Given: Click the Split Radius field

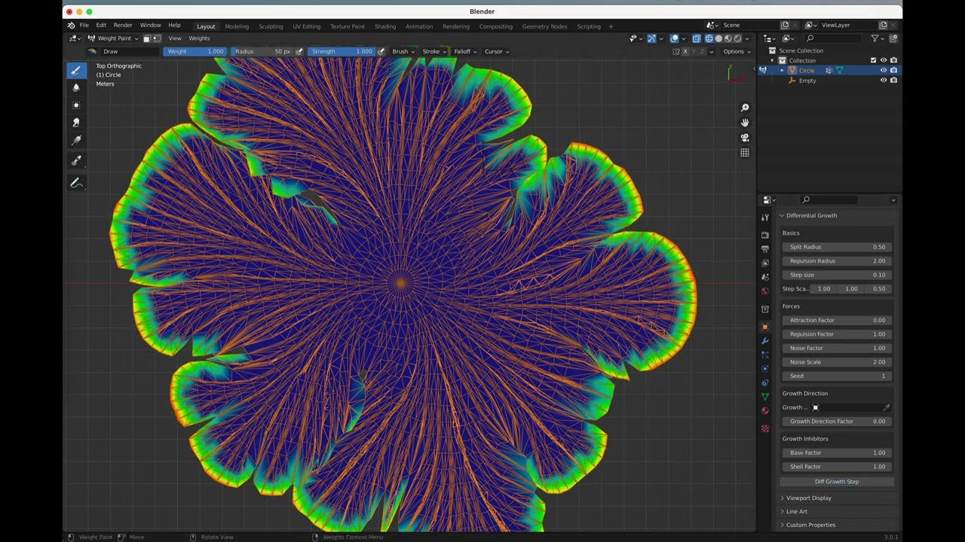Looking at the screenshot, I should click(x=837, y=247).
